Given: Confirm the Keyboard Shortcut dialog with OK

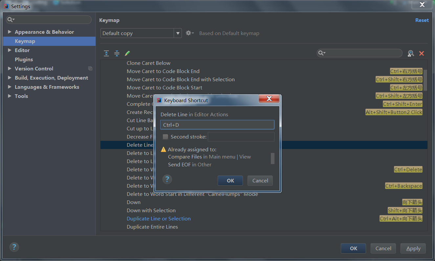Looking at the screenshot, I should coord(230,180).
